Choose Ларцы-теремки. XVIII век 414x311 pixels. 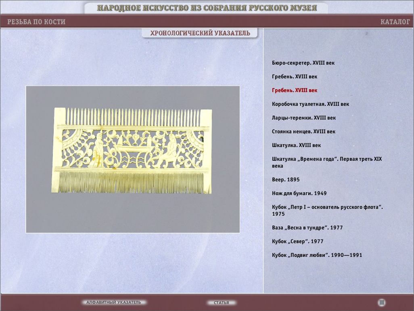click(303, 118)
